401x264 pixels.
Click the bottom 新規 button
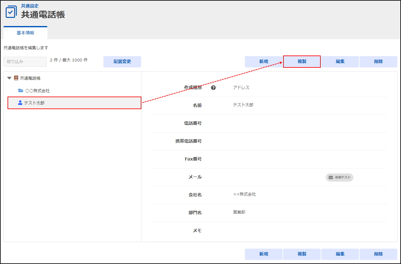(x=263, y=254)
